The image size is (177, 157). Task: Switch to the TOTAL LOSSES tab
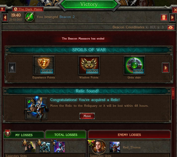tap(66, 135)
